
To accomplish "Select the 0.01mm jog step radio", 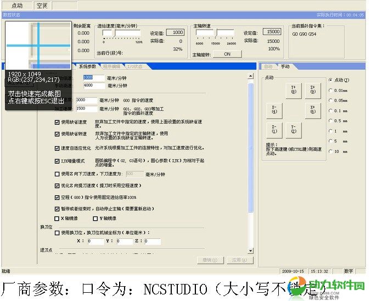I will (x=330, y=90).
